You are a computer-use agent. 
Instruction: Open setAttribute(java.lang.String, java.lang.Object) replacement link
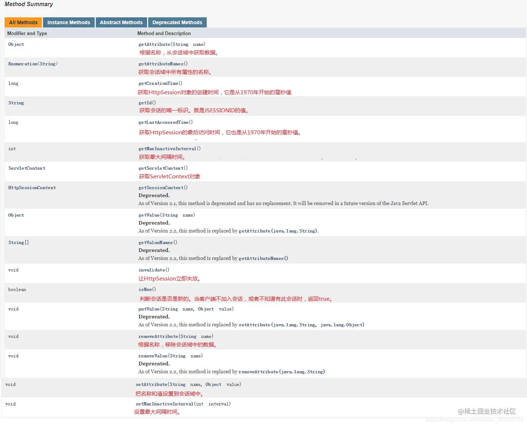pyautogui.click(x=301, y=325)
